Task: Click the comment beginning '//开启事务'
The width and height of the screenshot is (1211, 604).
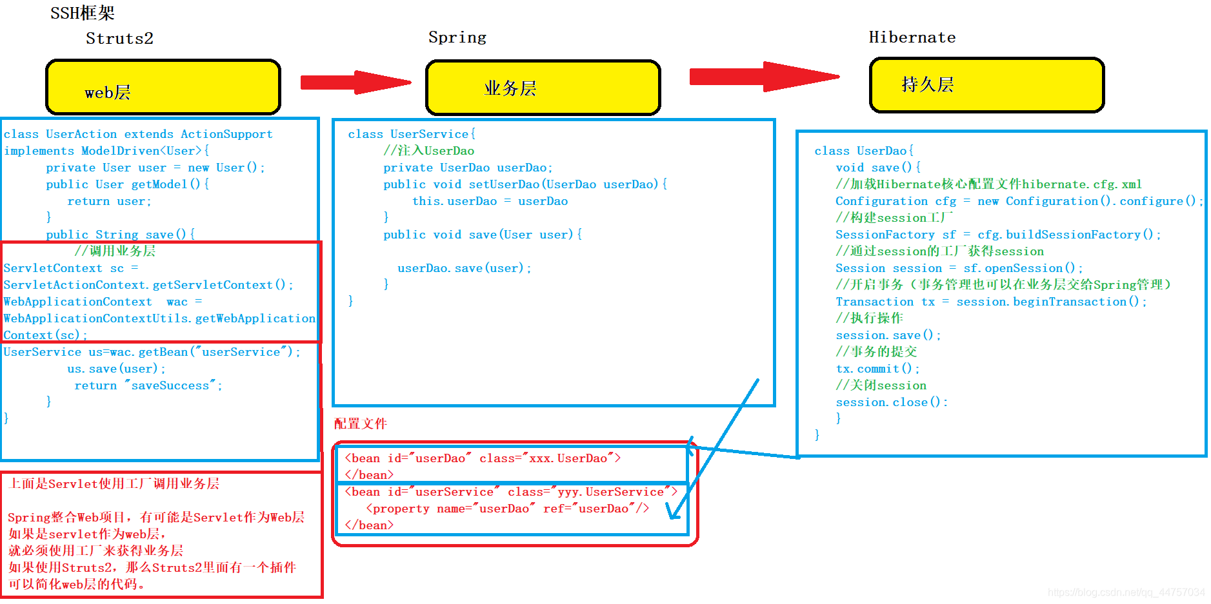Action: tap(1003, 285)
